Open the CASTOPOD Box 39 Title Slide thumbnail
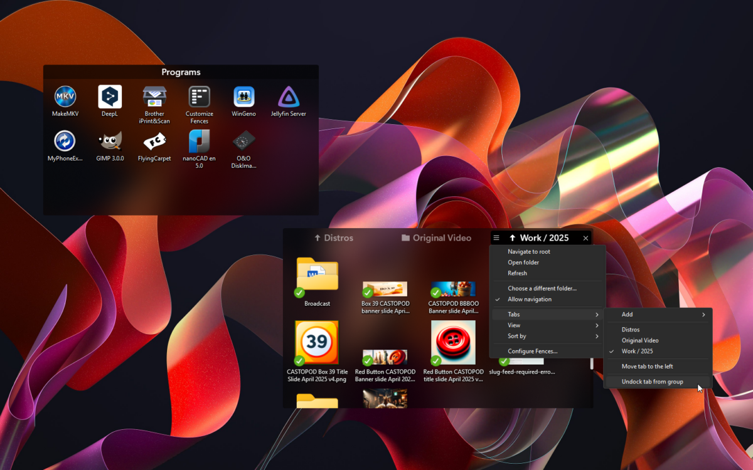 (317, 343)
